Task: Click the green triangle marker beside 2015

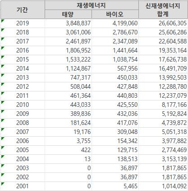Action: (x=2, y=57)
